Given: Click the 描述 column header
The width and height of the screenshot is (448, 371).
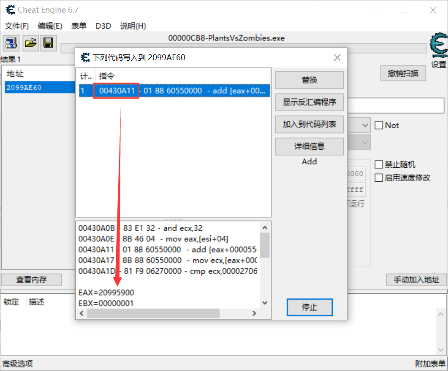Looking at the screenshot, I should click(x=37, y=302).
